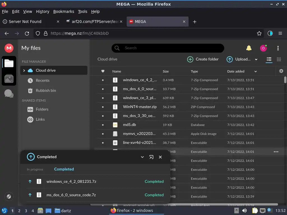Click the sync status icon at sidebar bottom
Viewport: 287px width, 215px height.
point(9,197)
